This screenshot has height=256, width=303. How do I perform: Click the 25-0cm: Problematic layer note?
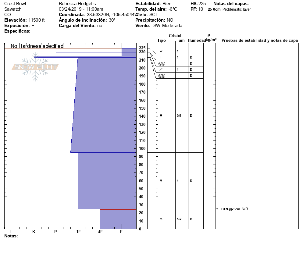tap(229, 9)
